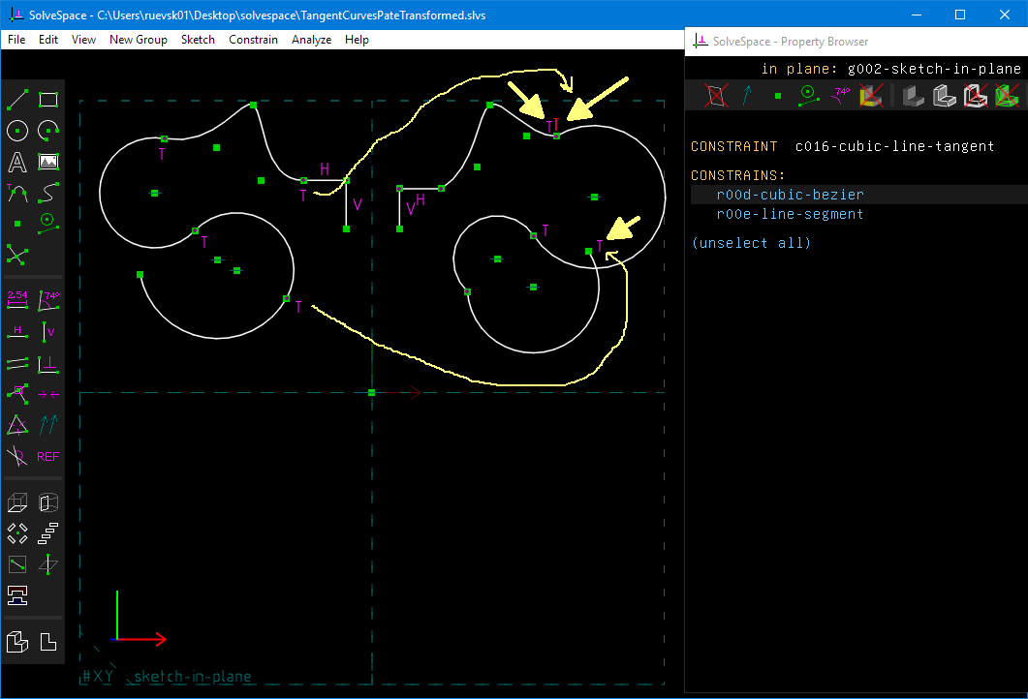Viewport: 1028px width, 699px height.
Task: Apply the equal length constraint tool
Action: [17, 425]
